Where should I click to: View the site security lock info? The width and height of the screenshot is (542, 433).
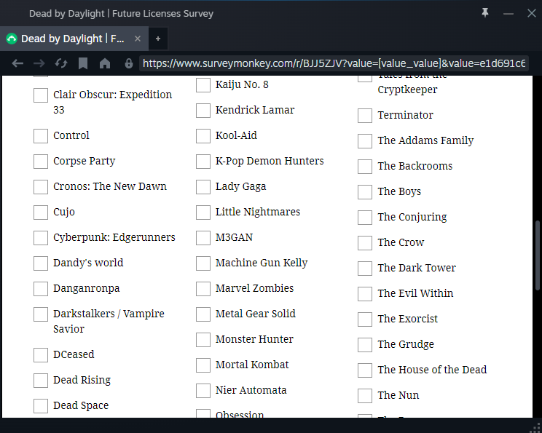point(129,63)
